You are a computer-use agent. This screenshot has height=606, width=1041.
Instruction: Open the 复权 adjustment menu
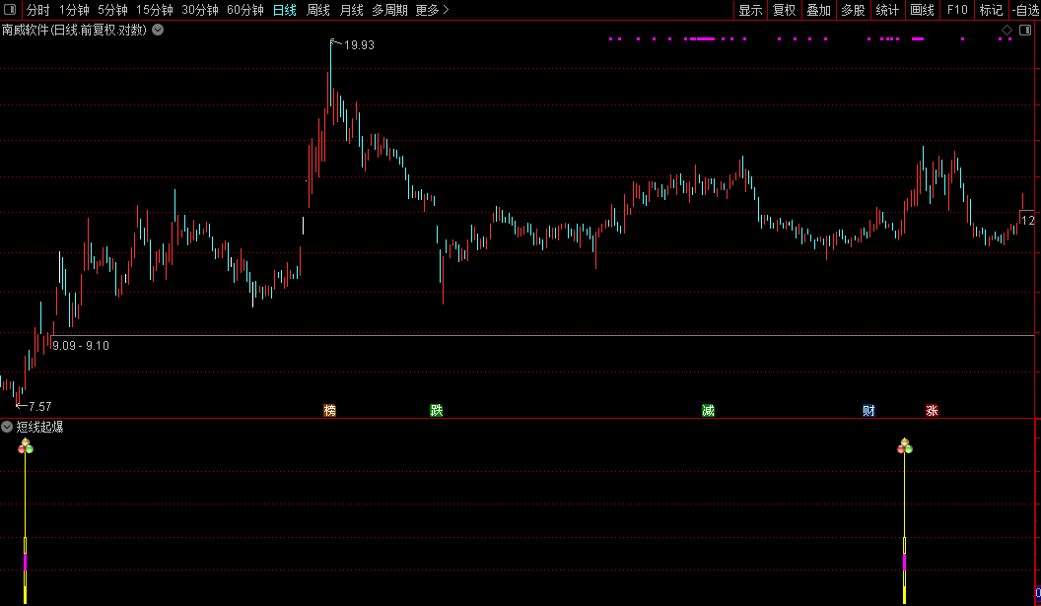pos(784,10)
